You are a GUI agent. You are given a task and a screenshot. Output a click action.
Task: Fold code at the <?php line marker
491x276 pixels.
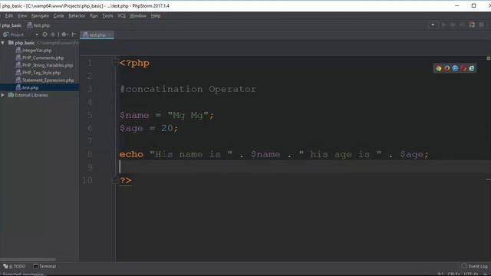(115, 63)
